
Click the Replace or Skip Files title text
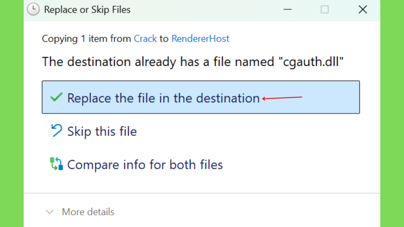87,10
